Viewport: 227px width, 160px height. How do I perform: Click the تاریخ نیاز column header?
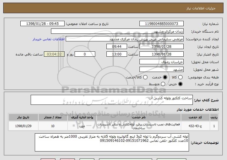23,117
